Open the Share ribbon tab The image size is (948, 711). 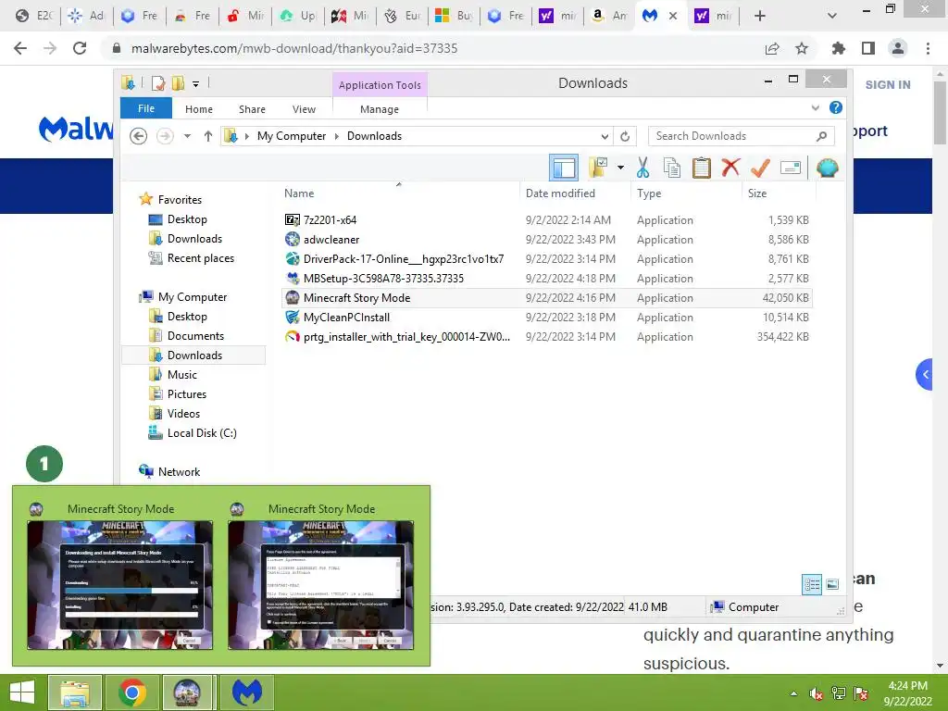point(252,109)
